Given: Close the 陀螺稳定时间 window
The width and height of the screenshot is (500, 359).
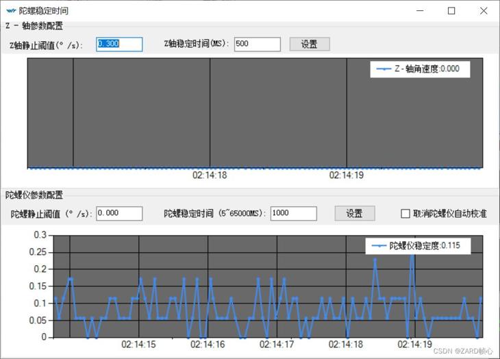Looking at the screenshot, I should point(484,11).
